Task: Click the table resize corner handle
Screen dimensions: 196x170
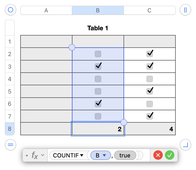Action: tap(185, 144)
